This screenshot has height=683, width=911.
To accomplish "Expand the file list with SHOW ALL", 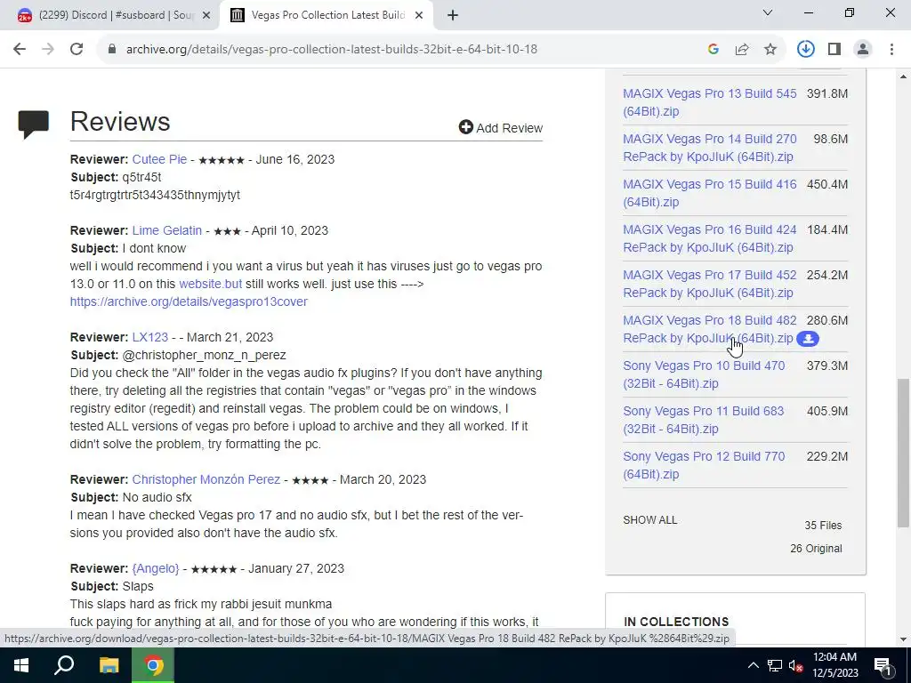I will (x=649, y=519).
